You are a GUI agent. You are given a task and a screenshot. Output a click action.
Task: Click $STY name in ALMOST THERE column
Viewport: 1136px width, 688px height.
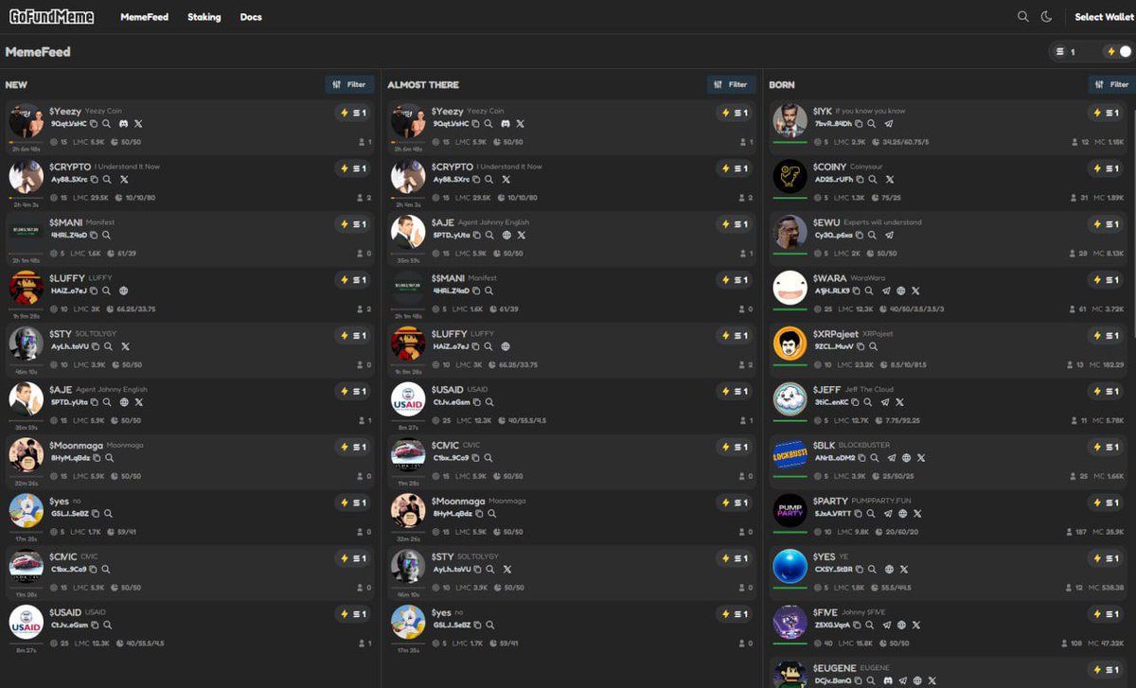pyautogui.click(x=443, y=556)
